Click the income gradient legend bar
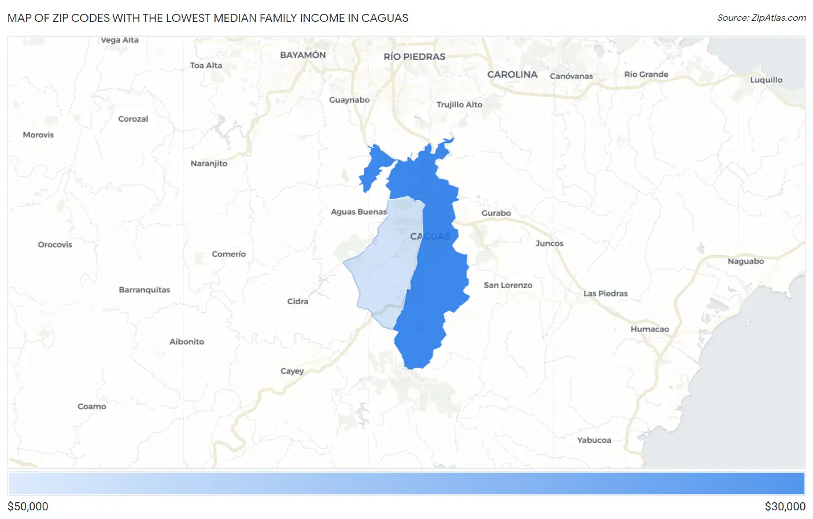Screen dimensions: 813x519 click(x=406, y=484)
